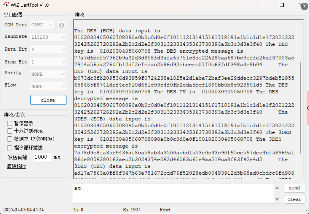Check the 检测CR_LF option
Screen dimensions: 309x214
[10, 139]
